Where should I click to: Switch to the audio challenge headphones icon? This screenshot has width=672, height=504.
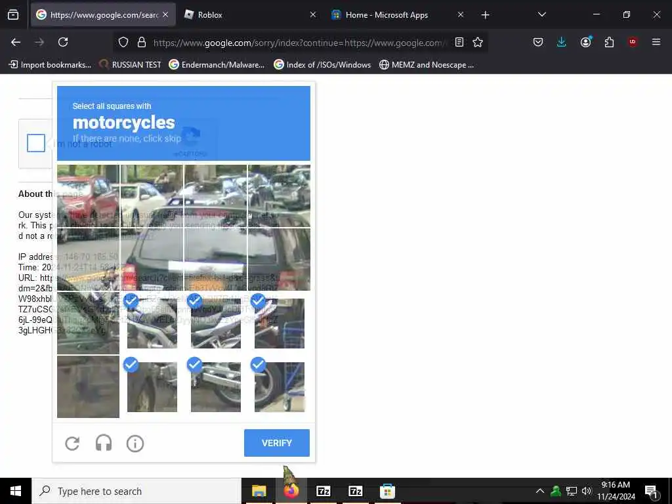(x=104, y=443)
